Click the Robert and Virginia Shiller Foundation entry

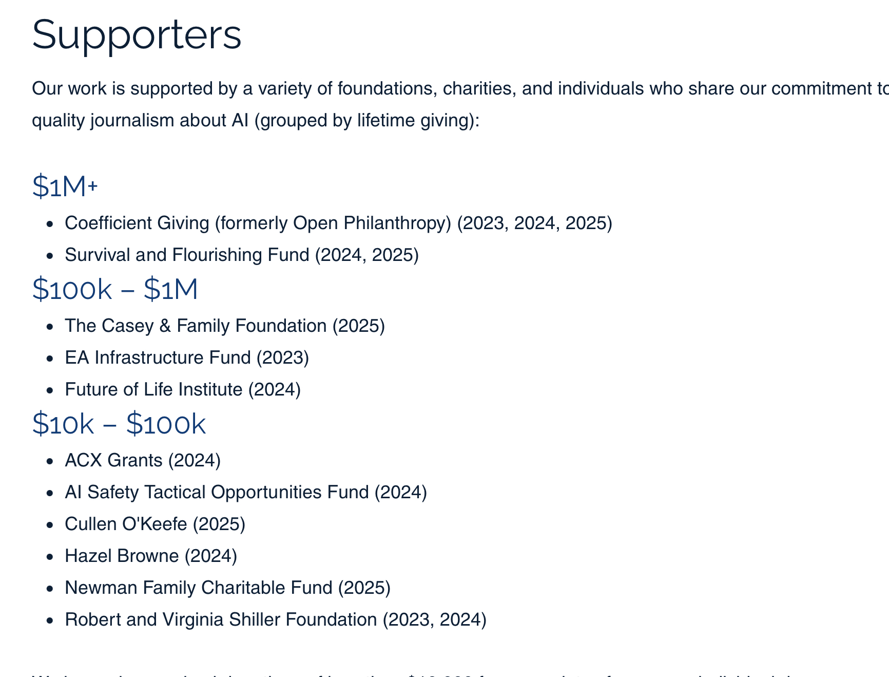275,620
